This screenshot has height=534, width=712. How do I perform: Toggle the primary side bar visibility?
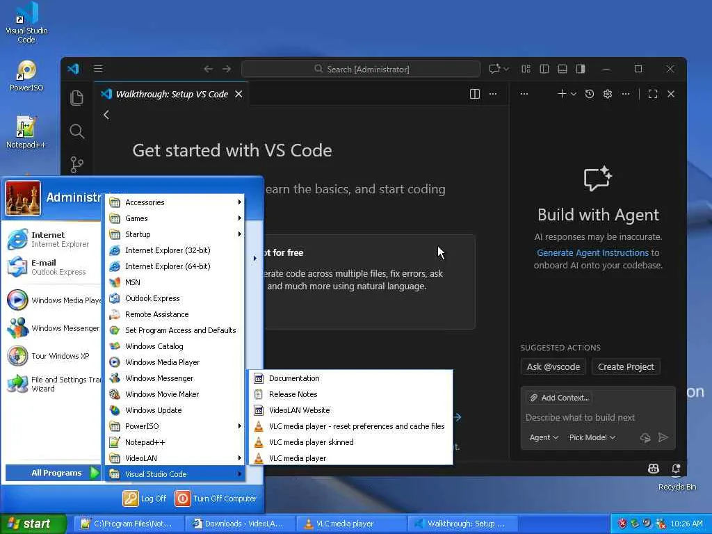[544, 69]
